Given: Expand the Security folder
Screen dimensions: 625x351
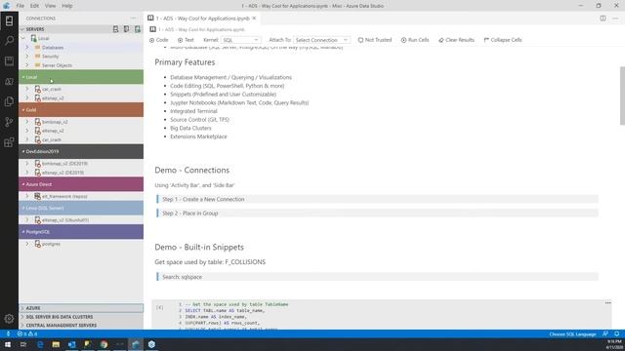Looking at the screenshot, I should coord(27,57).
